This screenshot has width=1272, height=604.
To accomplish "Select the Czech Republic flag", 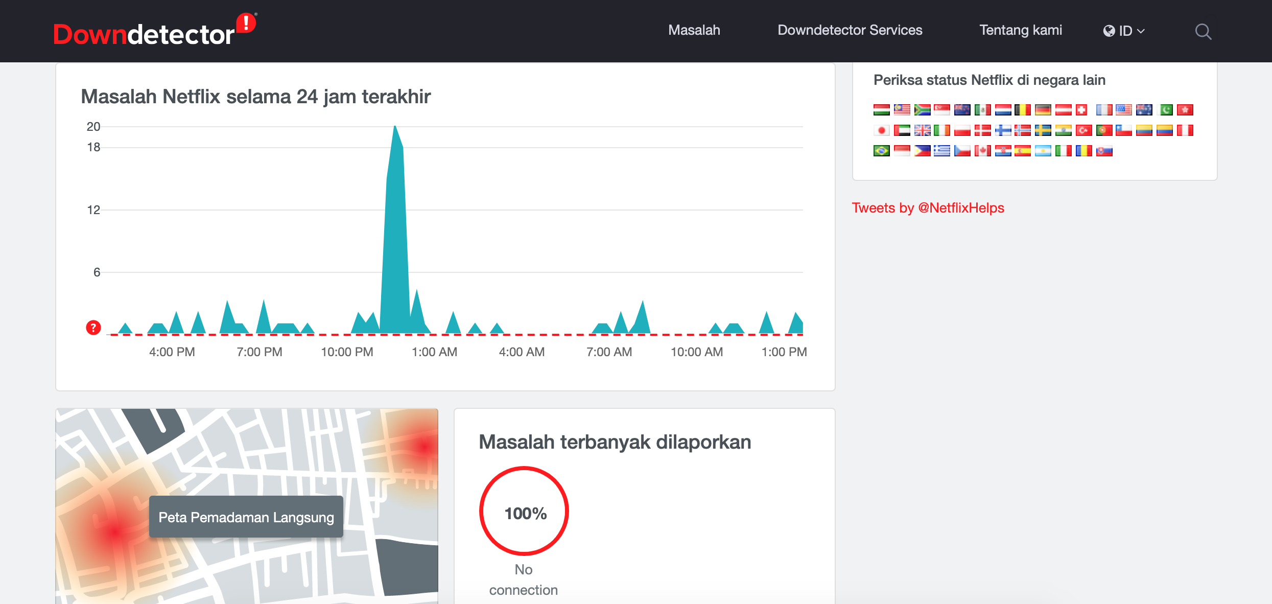I will 962,151.
